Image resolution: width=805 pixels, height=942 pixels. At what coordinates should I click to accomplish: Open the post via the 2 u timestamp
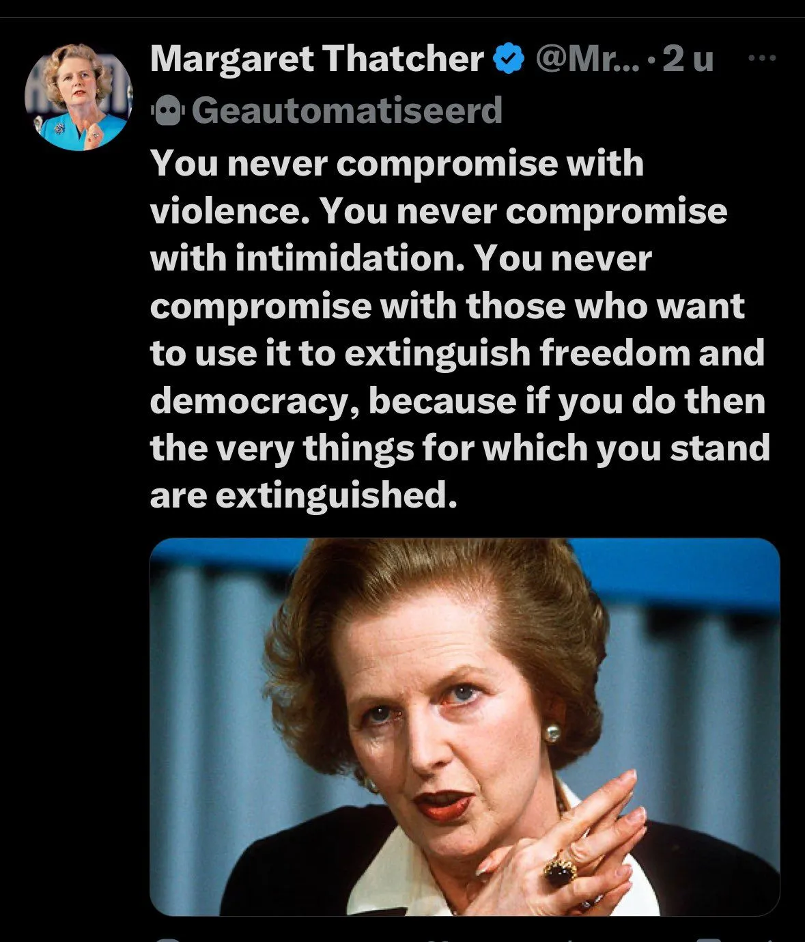(x=688, y=59)
